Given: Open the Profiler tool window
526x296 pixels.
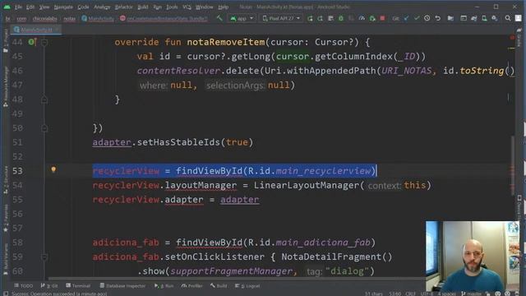Looking at the screenshot, I should pos(191,285).
